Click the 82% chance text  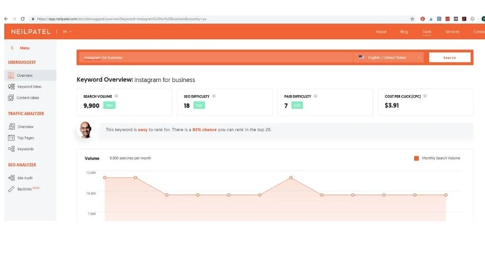(x=204, y=130)
